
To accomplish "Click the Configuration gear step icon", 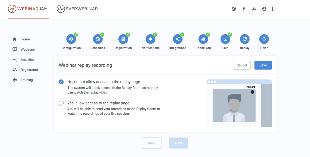I will (x=71, y=39).
